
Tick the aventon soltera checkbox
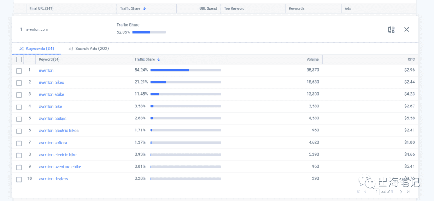pos(19,143)
